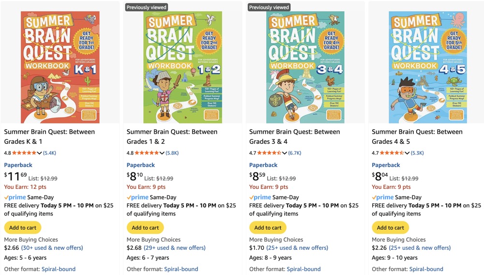View 25+ used & new offers for Grades 3 & 4

297,248
